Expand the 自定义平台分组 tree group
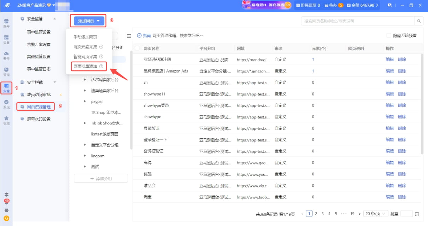The image size is (428, 226). coord(85,145)
